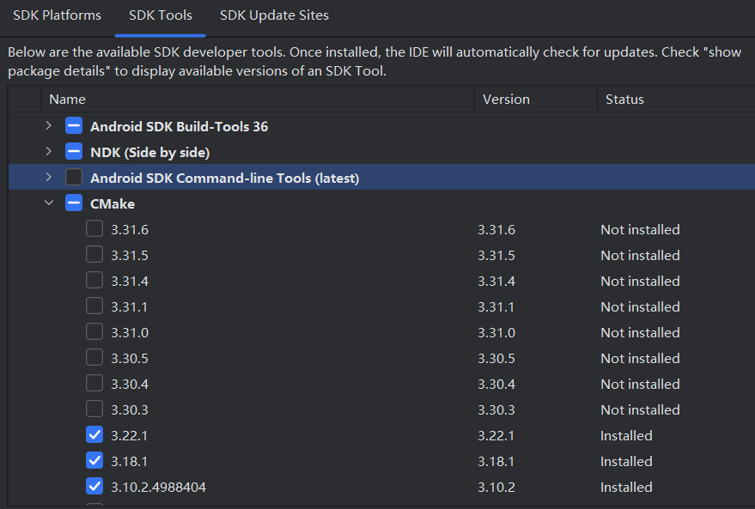Select the 3.10.2.4988404 name entry
The height and width of the screenshot is (509, 755).
pyautogui.click(x=158, y=488)
